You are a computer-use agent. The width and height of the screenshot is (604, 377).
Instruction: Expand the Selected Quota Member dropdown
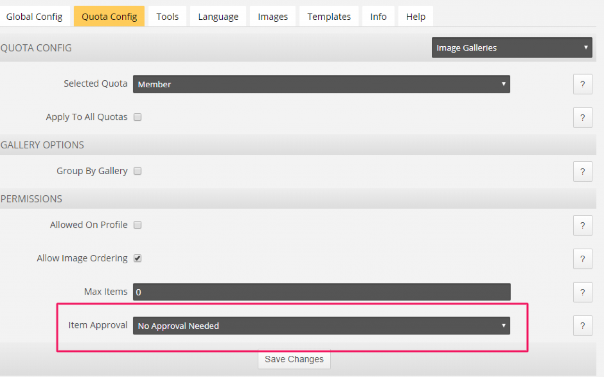(321, 84)
